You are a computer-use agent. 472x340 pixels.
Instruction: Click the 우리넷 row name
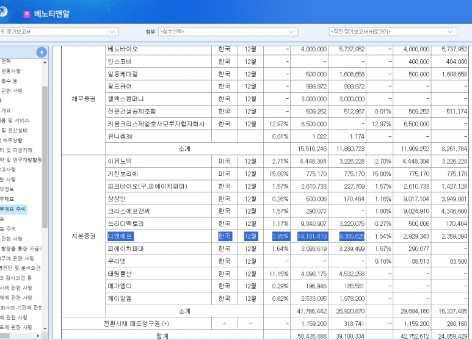117,261
